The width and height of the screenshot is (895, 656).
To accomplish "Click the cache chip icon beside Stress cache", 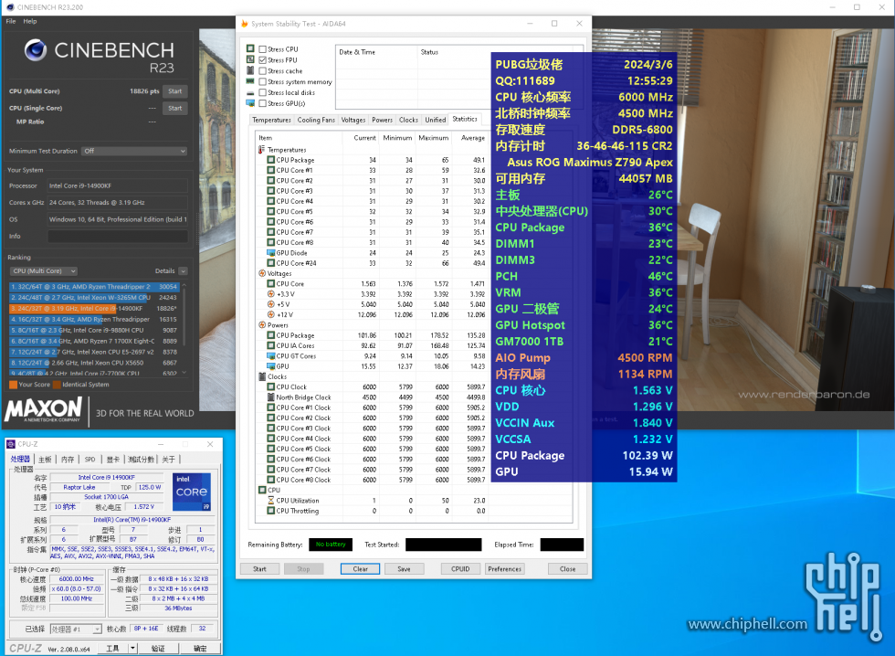I will (x=250, y=70).
